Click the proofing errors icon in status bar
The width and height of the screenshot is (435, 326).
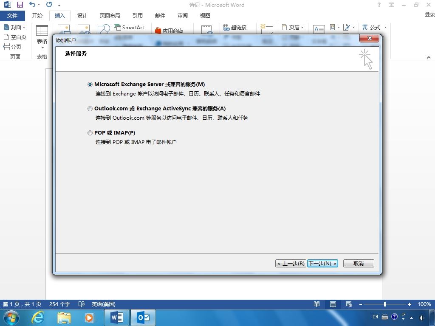coord(81,304)
